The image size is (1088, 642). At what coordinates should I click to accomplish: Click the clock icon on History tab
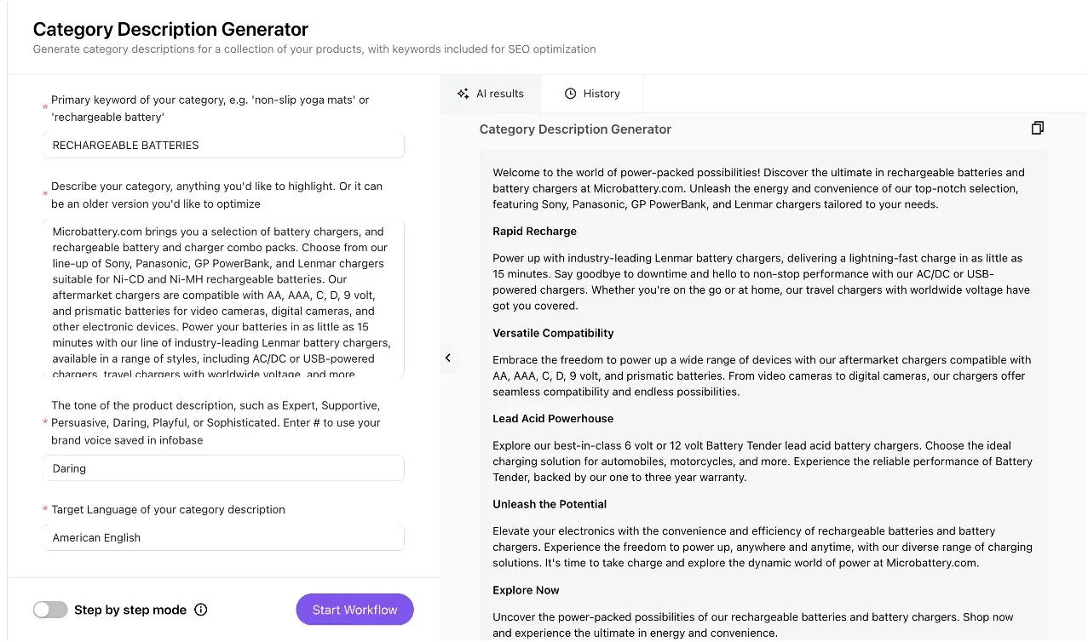571,94
